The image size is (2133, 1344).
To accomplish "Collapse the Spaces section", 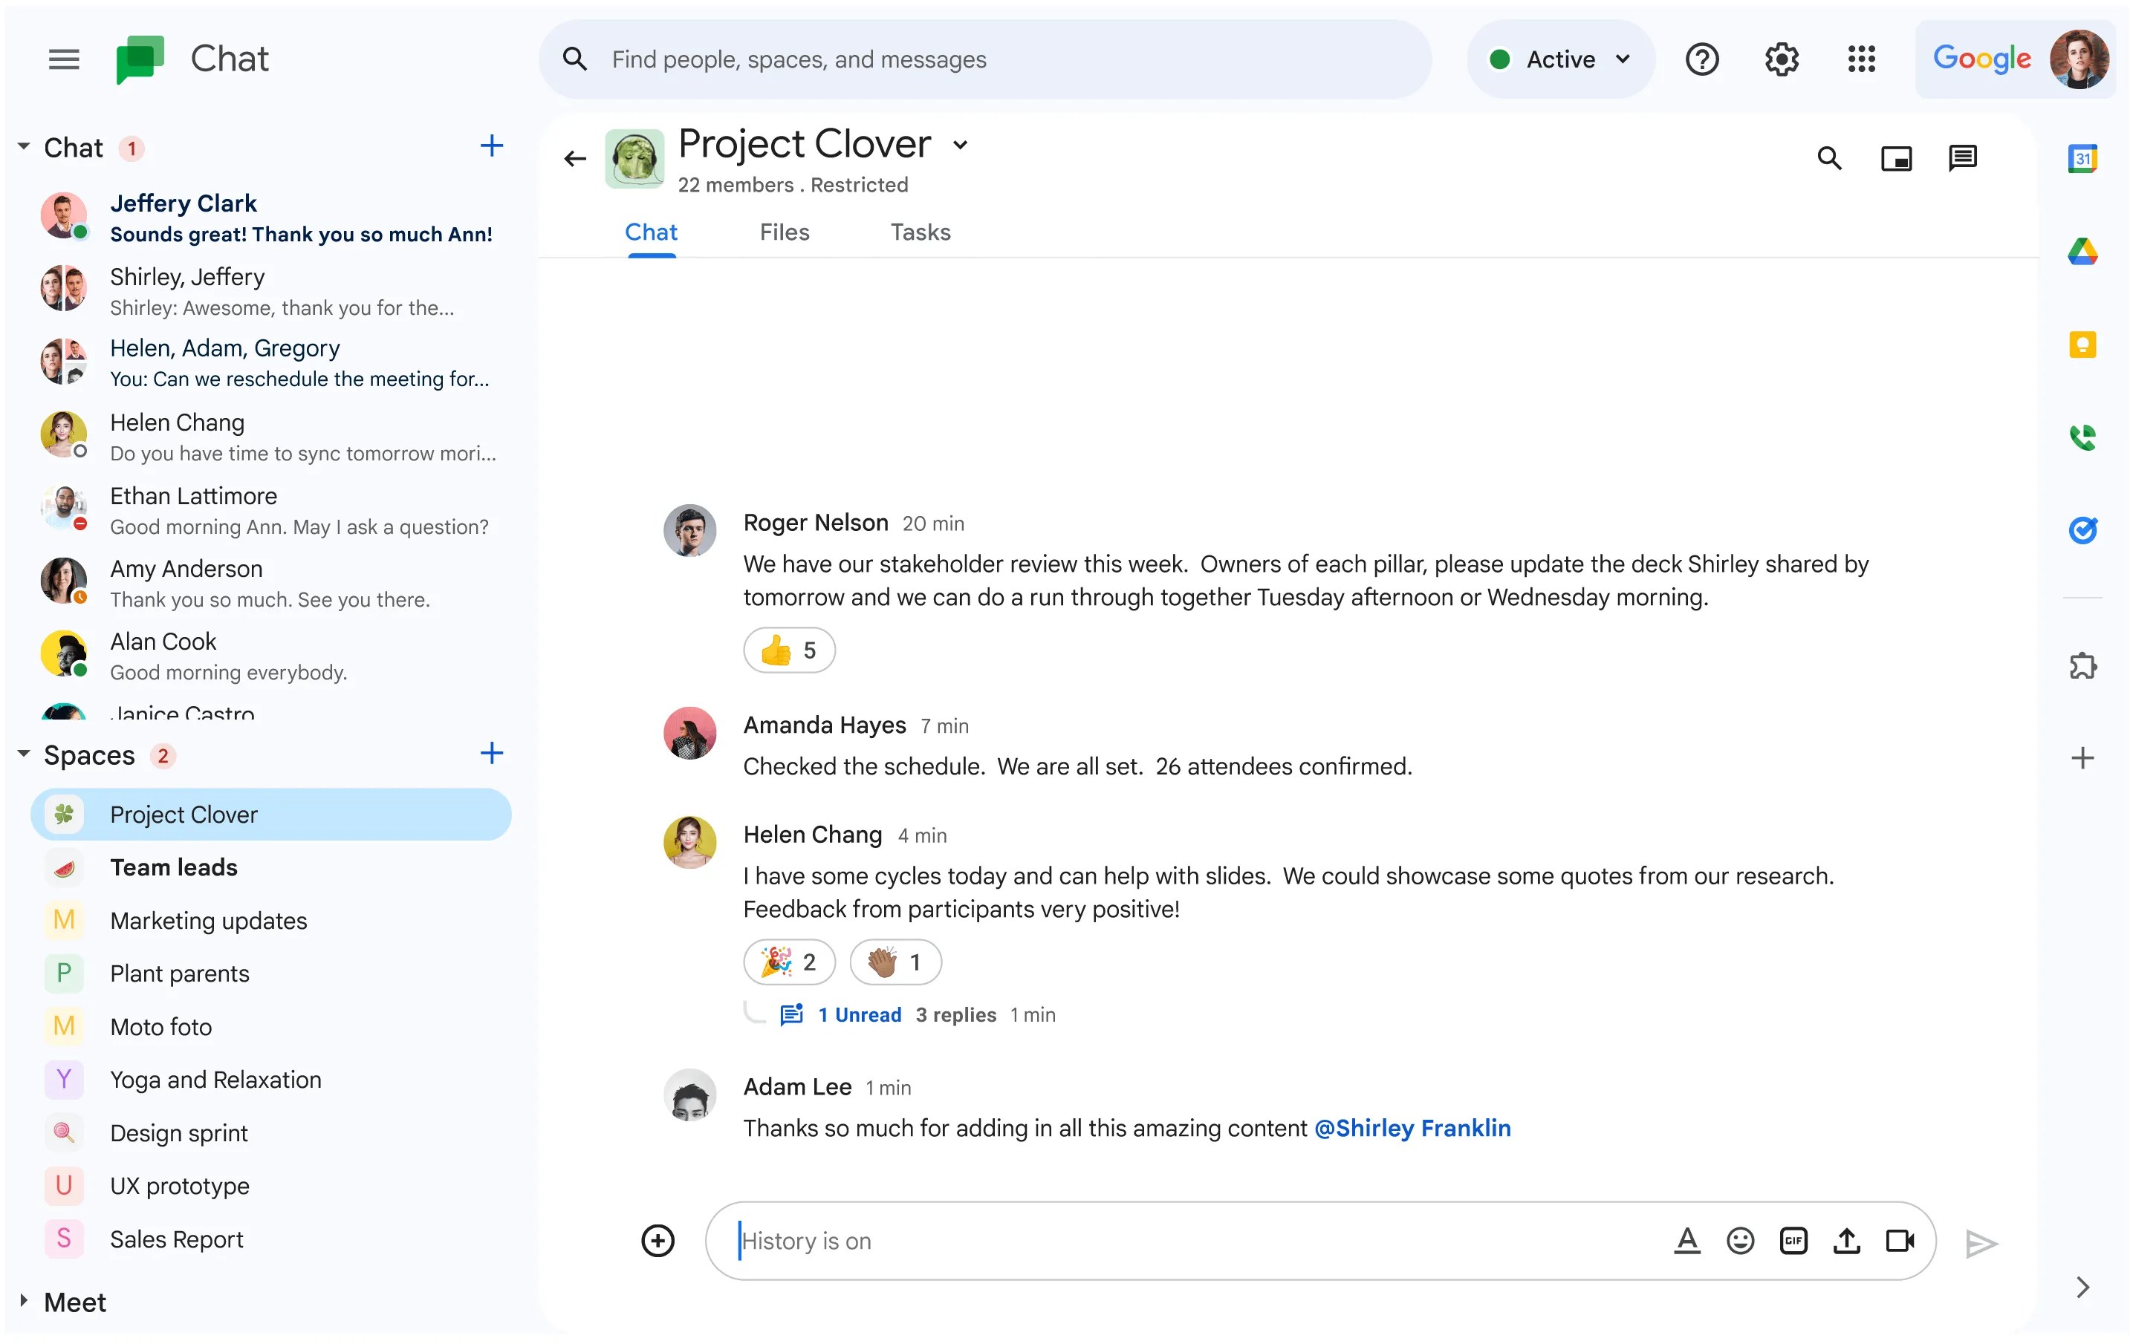I will [24, 754].
